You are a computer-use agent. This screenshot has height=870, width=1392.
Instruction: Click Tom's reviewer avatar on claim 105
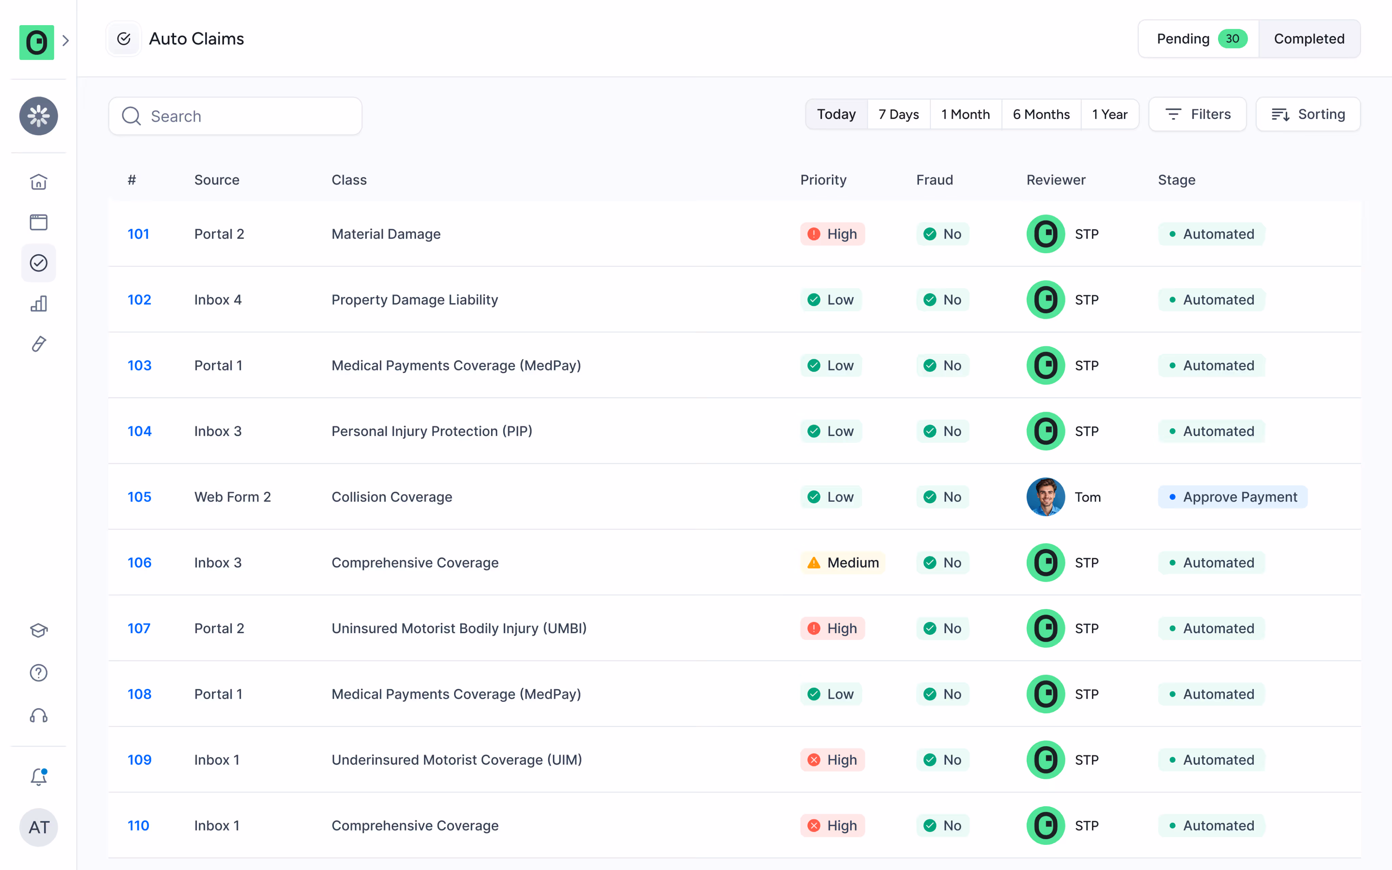click(1045, 497)
